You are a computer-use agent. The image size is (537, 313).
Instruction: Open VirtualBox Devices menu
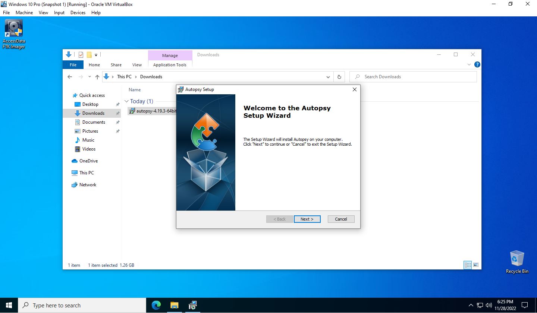coord(78,12)
